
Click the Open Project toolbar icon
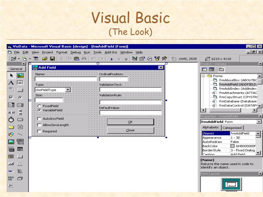[x=45, y=59]
